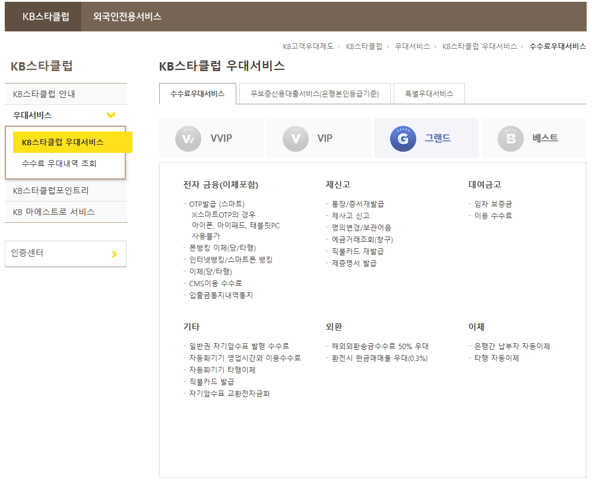The width and height of the screenshot is (592, 483).
Task: Select the 기타 section heading
Action: point(191,327)
